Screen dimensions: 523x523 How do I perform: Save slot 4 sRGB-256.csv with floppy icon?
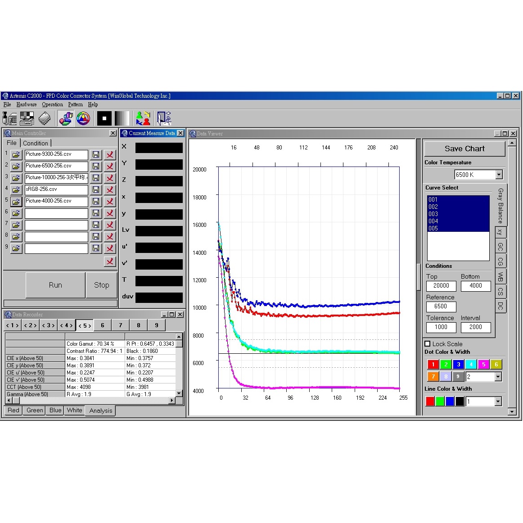pyautogui.click(x=96, y=190)
